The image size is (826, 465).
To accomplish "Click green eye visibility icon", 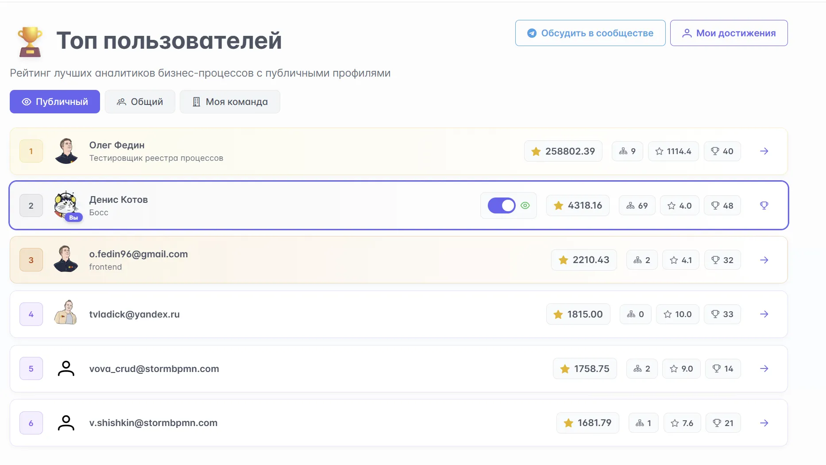I will 525,205.
